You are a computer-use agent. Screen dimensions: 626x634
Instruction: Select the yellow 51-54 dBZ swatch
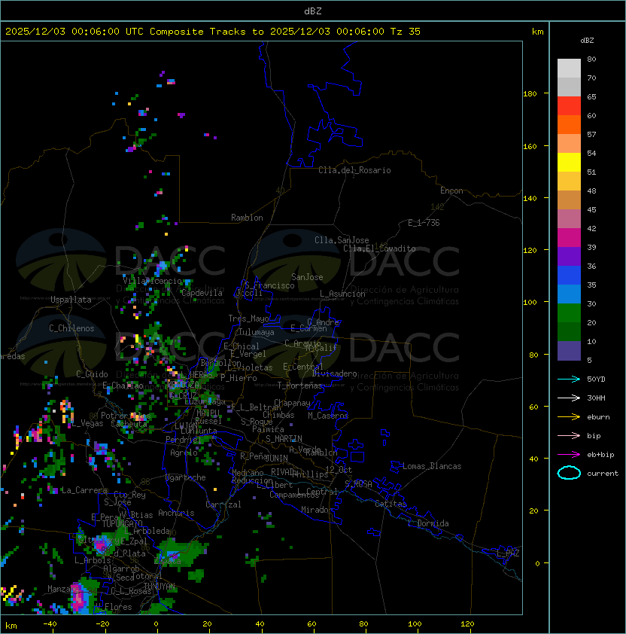pyautogui.click(x=569, y=163)
